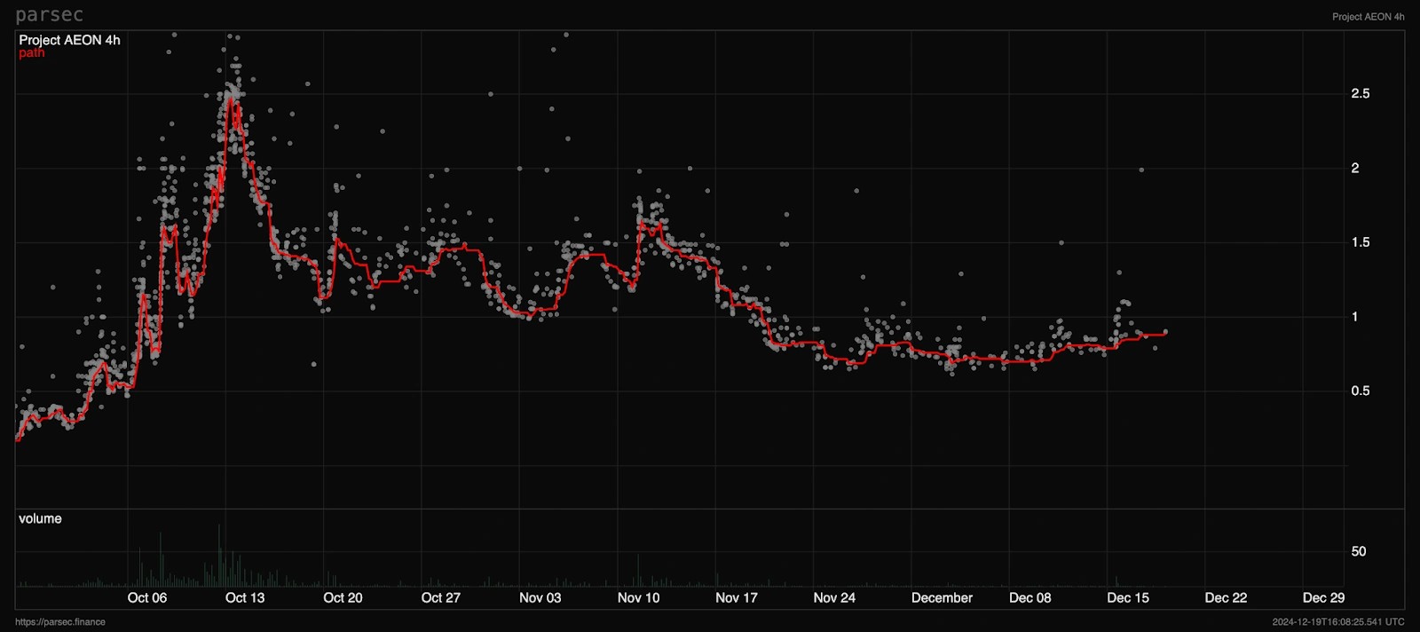
Task: Click the Nov 03 axis label
Action: click(x=540, y=597)
